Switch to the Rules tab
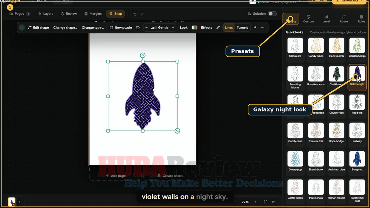This screenshot has height=208, width=370. (361, 19)
